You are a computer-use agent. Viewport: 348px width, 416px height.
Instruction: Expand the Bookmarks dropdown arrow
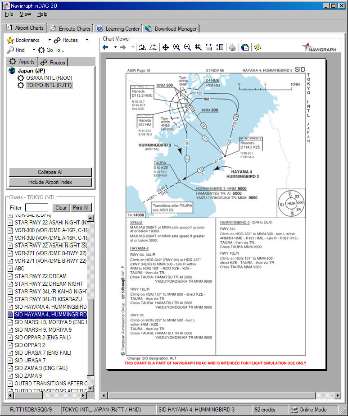point(50,40)
